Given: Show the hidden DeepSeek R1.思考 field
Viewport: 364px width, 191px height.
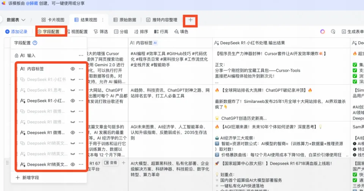Looking at the screenshot, I should 73,90.
